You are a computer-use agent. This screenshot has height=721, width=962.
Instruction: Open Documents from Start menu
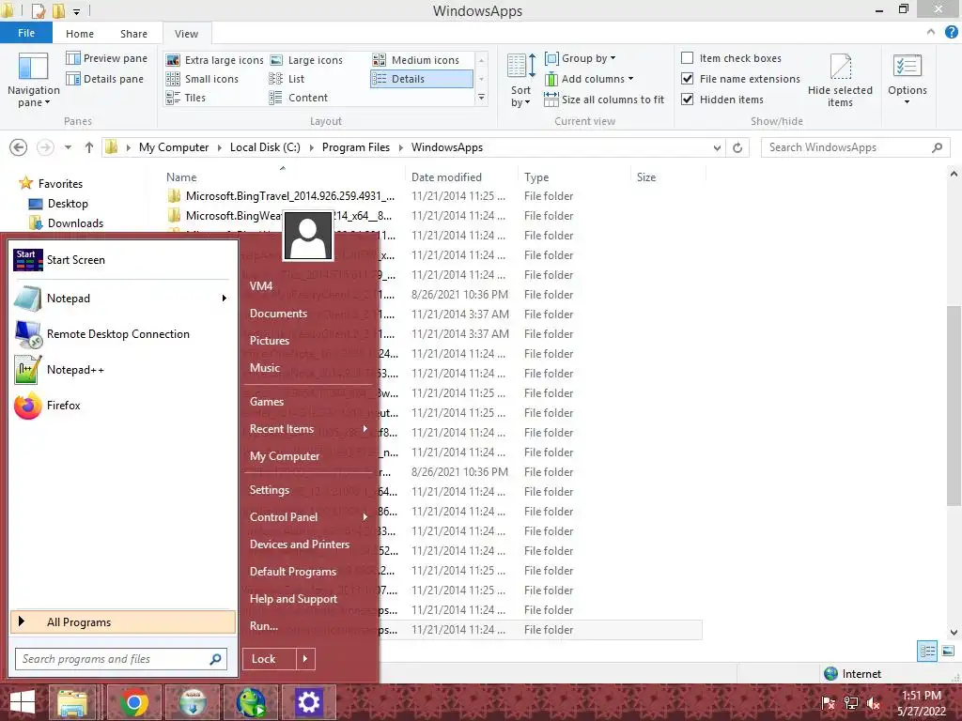pos(278,314)
